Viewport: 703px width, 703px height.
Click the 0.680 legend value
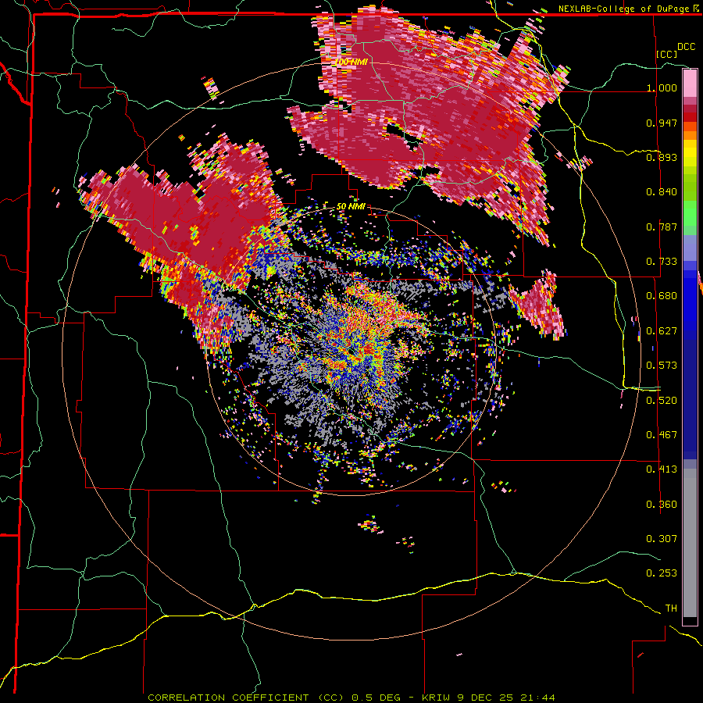pyautogui.click(x=662, y=296)
